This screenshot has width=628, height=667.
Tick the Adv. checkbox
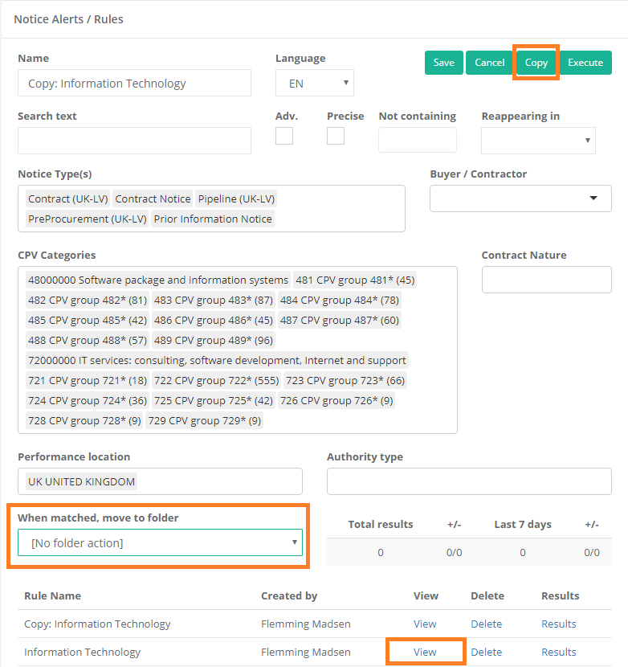pyautogui.click(x=284, y=136)
